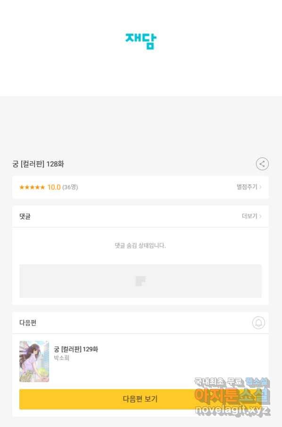The image size is (282, 427).
Task: Click the (36명) rater count
Action: pos(70,188)
